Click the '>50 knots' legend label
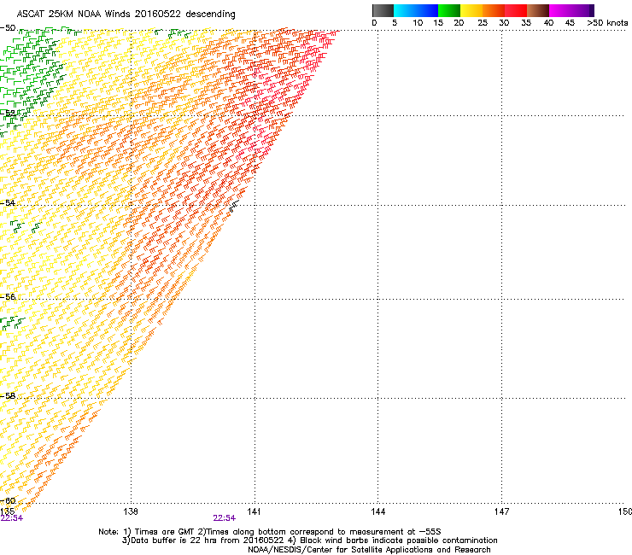 (607, 23)
